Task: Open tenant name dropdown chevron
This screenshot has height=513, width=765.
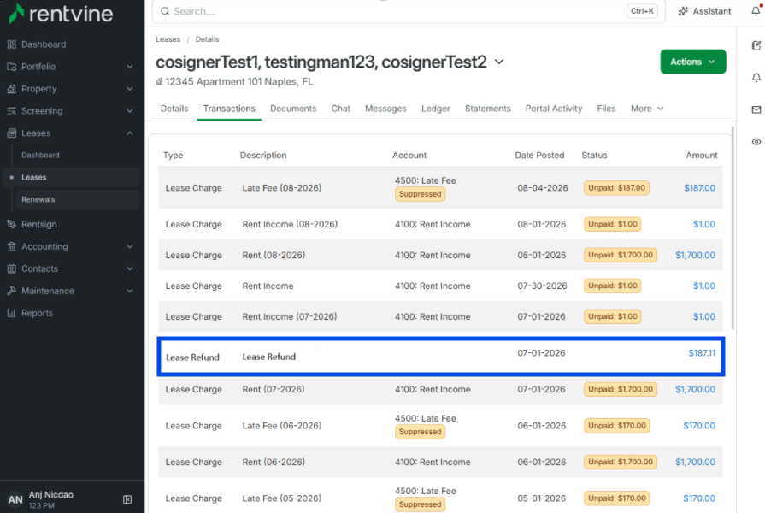Action: point(499,62)
